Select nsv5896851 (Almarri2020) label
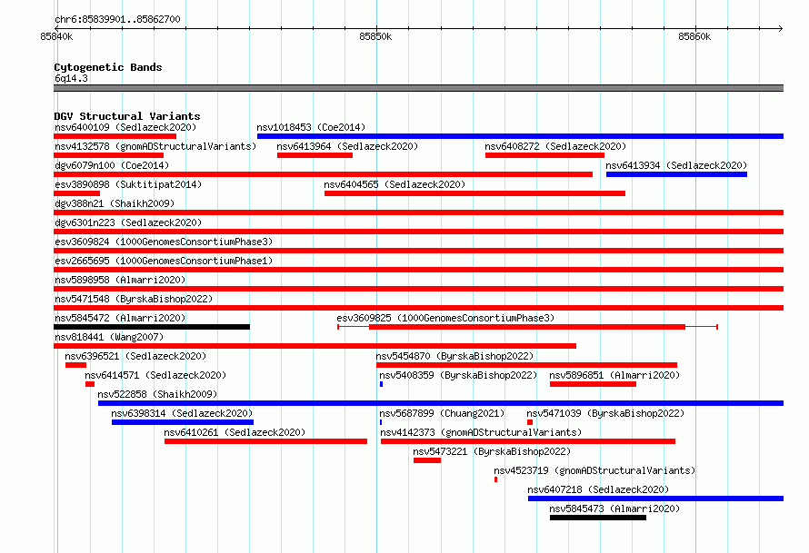This screenshot has width=809, height=553. [x=614, y=375]
